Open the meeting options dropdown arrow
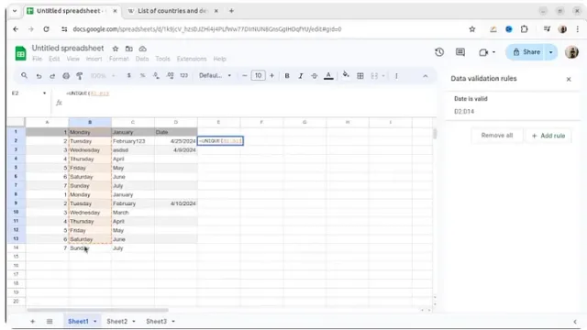The width and height of the screenshot is (587, 330). pos(493,52)
